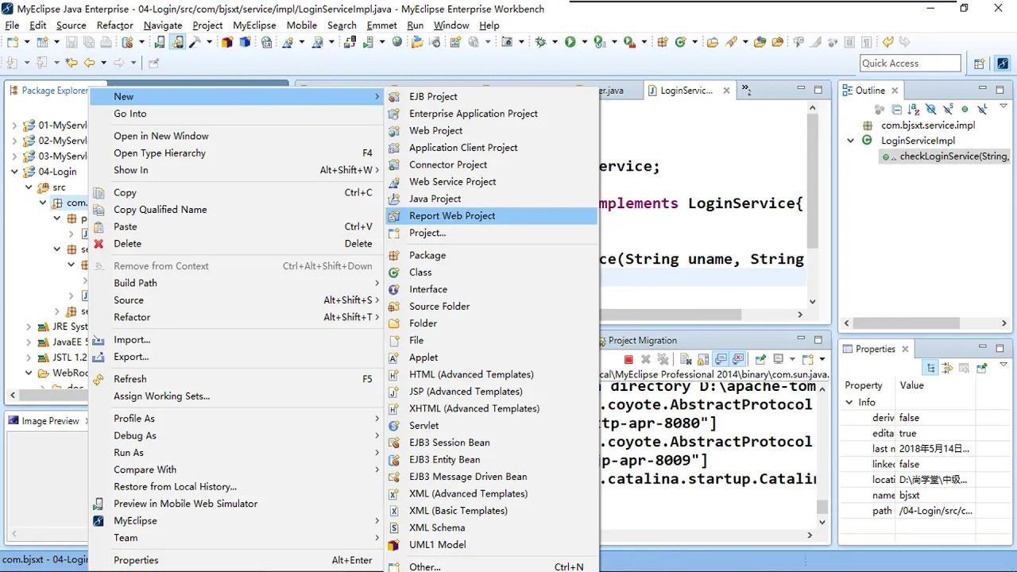Click the Debug bug toolbar icon
The image size is (1017, 572).
tap(540, 42)
